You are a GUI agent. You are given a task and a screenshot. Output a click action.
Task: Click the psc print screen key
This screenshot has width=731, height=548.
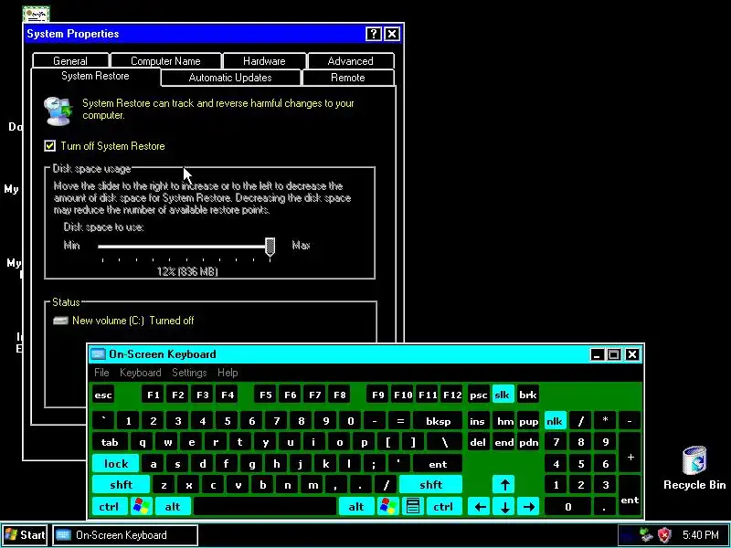[x=478, y=395]
